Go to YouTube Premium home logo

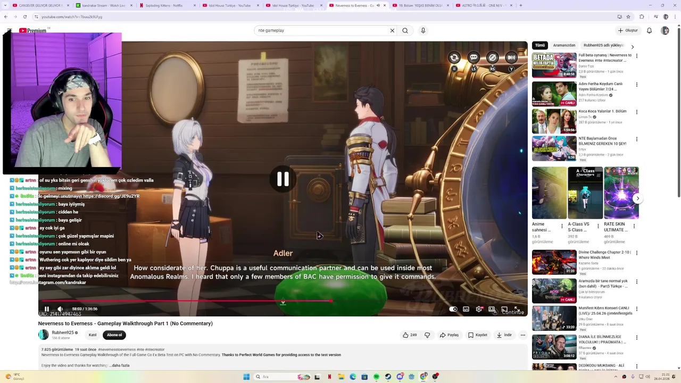click(x=33, y=30)
